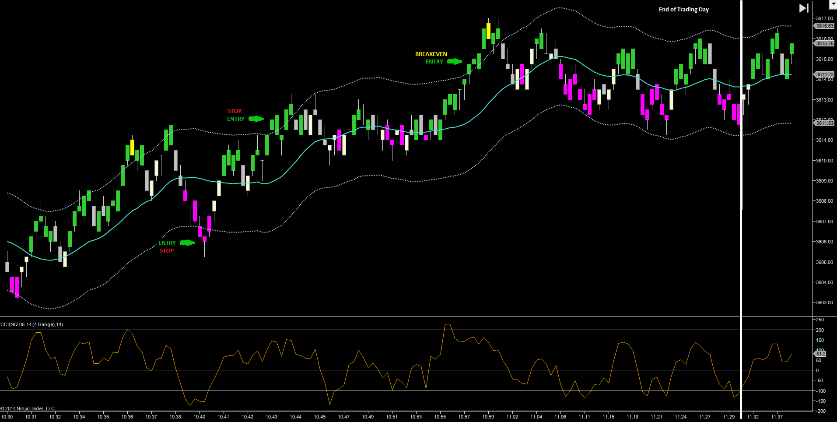This screenshot has width=837, height=422.
Task: Click the -200 level on the CCI scale
Action: [820, 411]
